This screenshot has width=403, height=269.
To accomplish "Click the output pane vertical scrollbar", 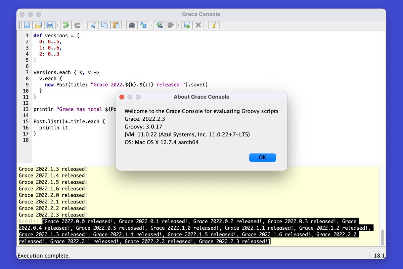I will coord(382,237).
